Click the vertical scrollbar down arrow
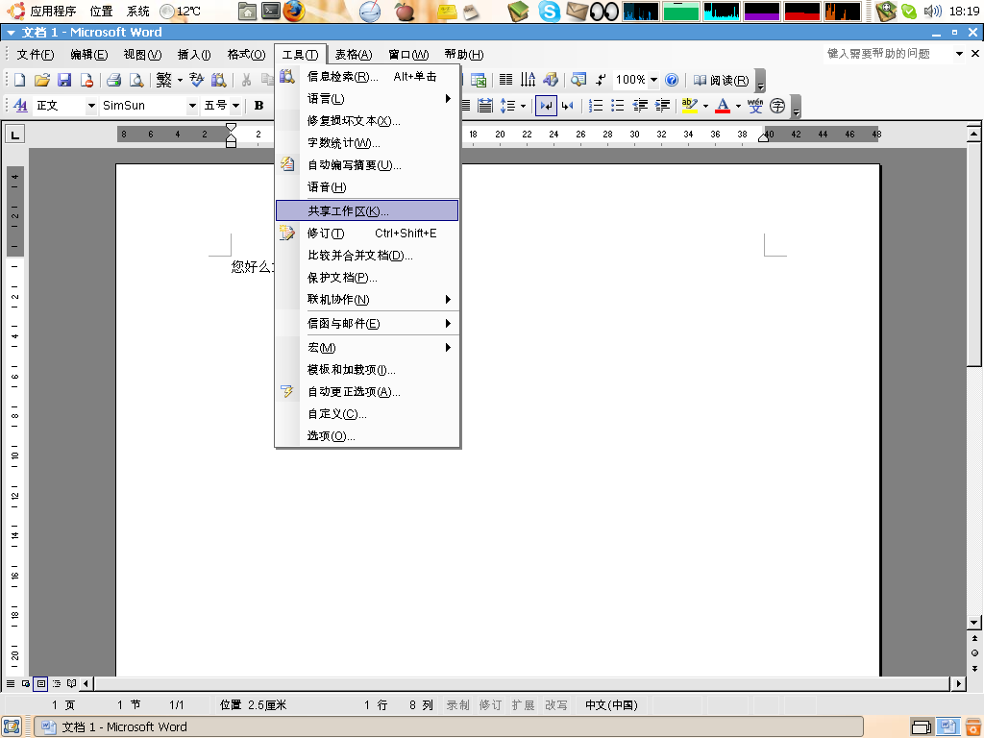Viewport: 984px width, 738px height. 974,623
